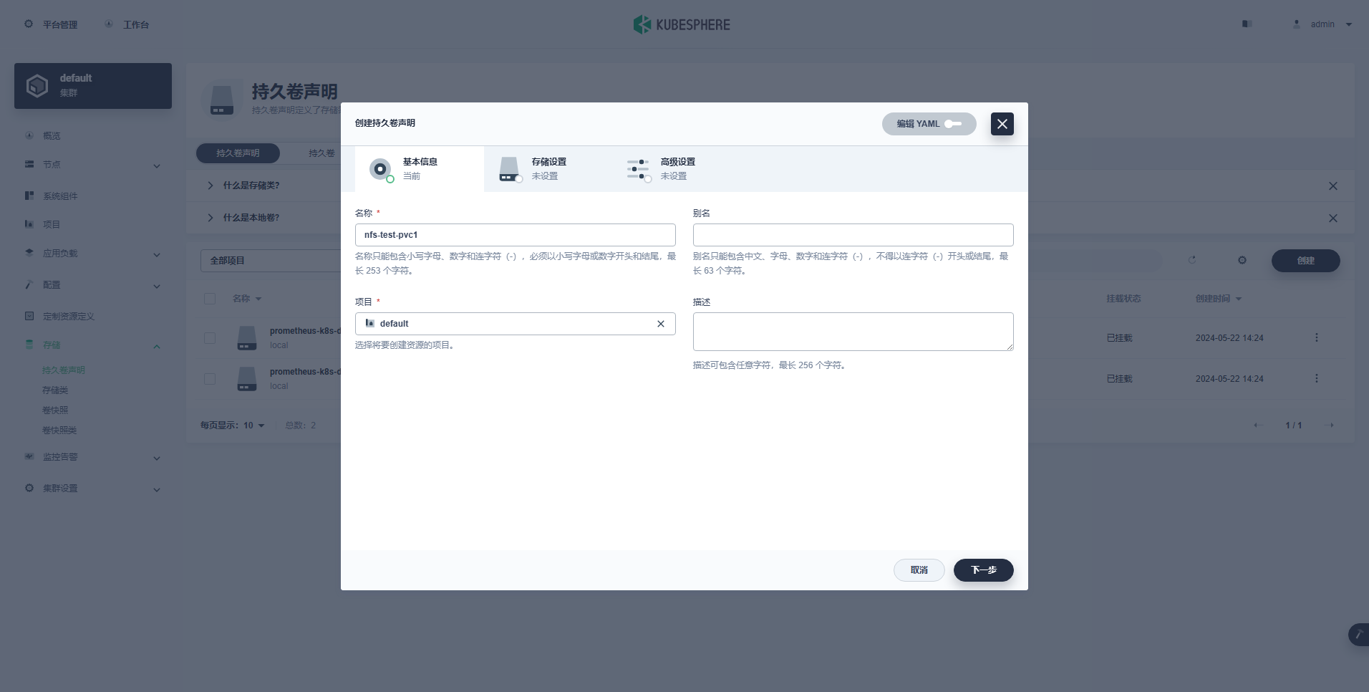Check the select-all checkbox in table header

click(x=210, y=299)
